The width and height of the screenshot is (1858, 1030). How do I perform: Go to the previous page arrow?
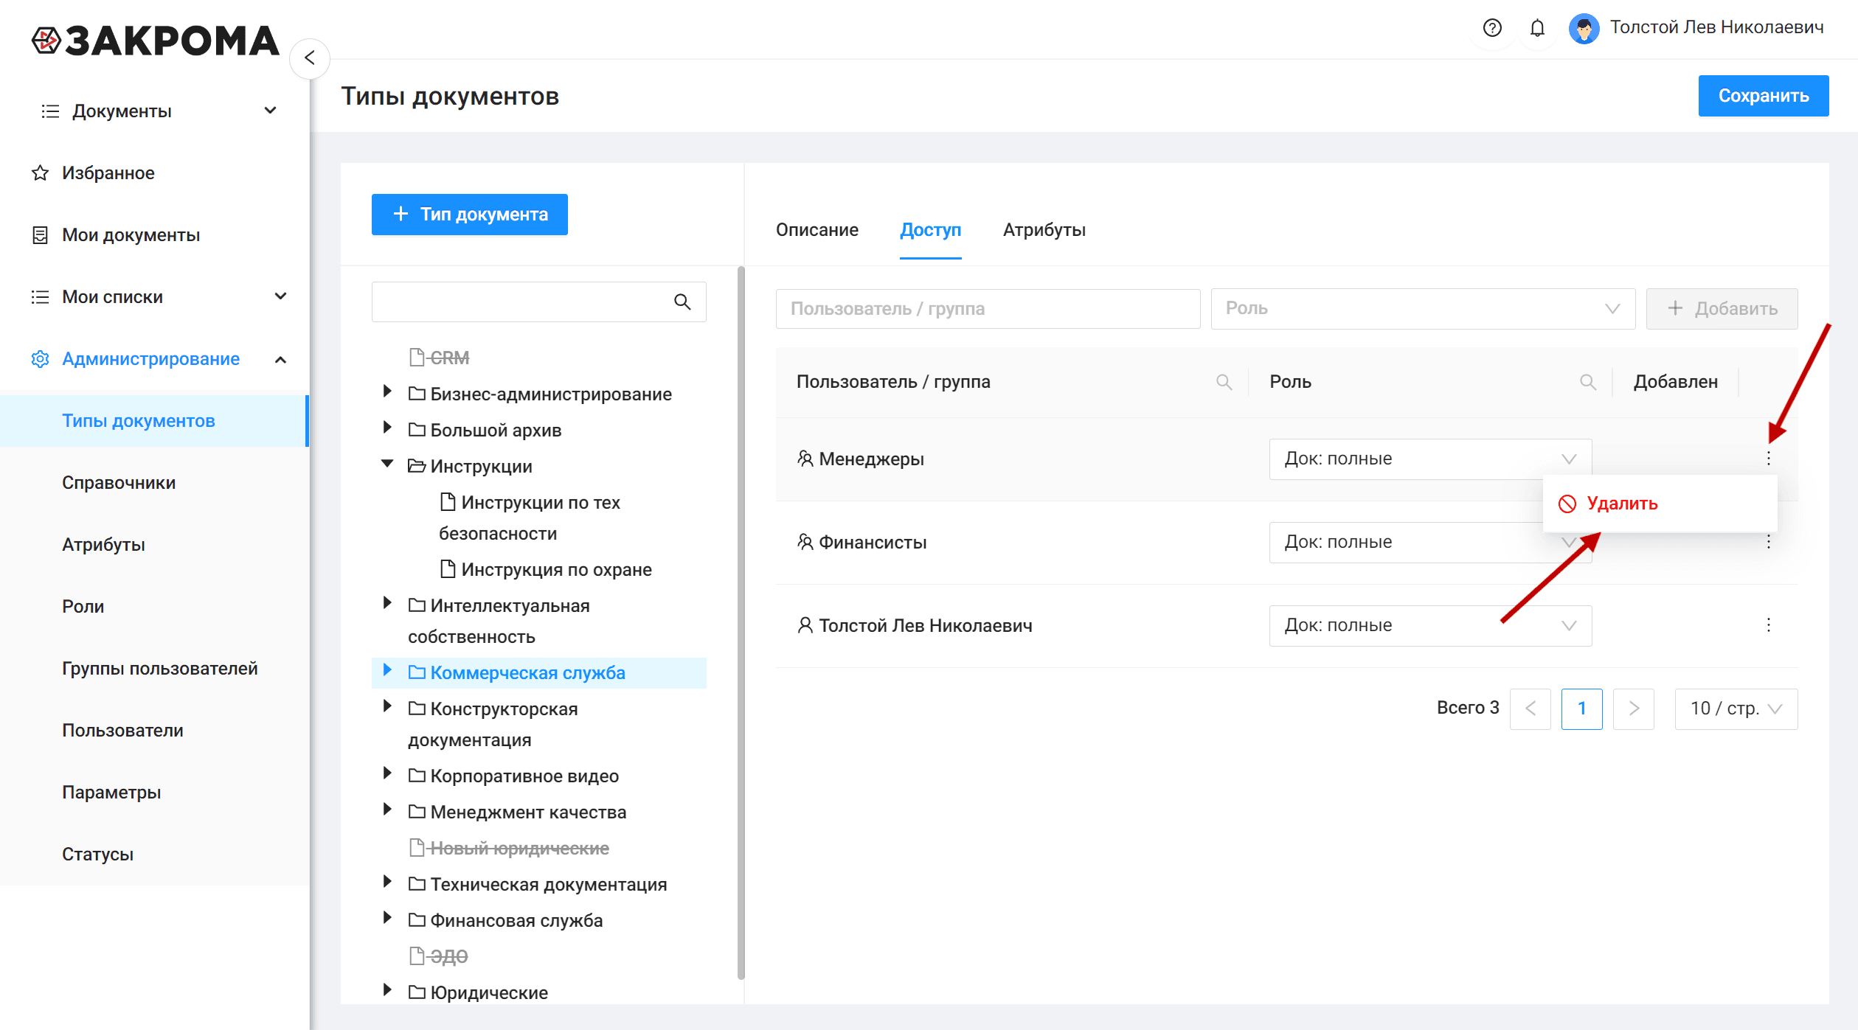pyautogui.click(x=1531, y=709)
